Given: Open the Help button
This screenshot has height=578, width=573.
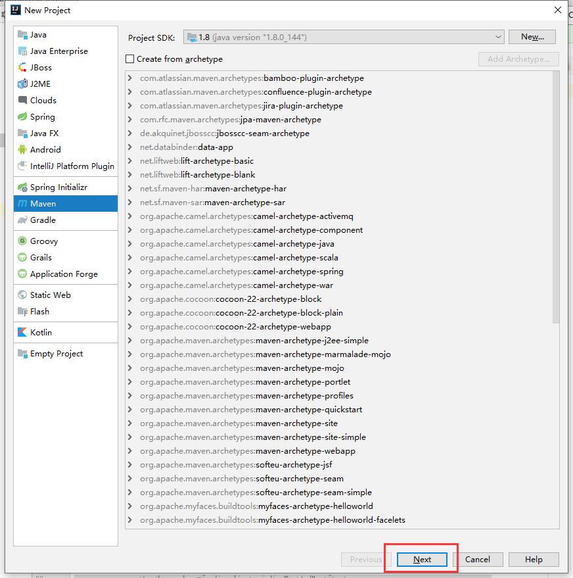Looking at the screenshot, I should point(534,560).
